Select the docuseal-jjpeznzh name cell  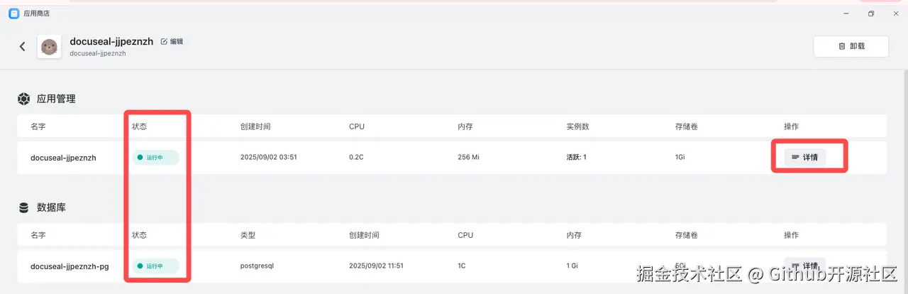[x=63, y=158]
